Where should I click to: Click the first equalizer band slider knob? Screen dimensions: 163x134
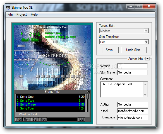click(38, 77)
